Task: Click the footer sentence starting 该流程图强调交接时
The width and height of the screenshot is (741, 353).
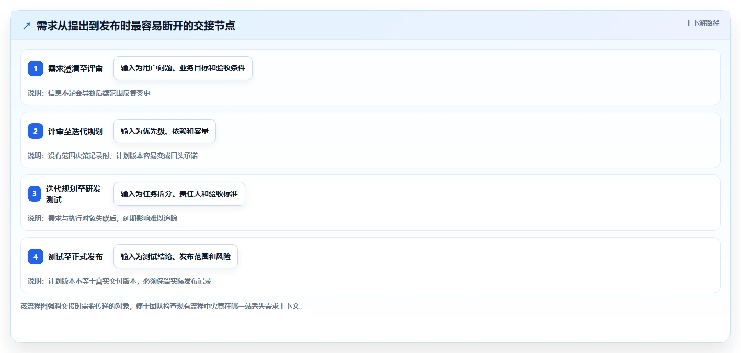Action: click(x=162, y=306)
